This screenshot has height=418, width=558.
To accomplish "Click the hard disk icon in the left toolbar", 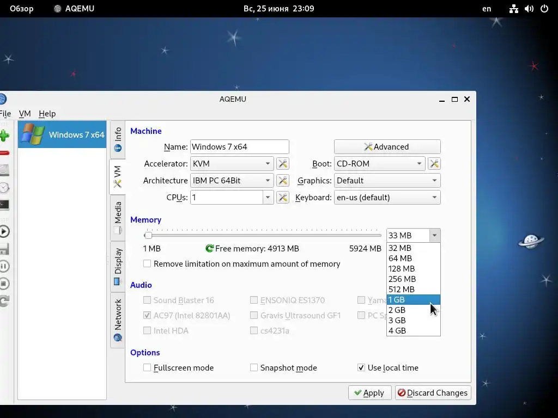I will [4, 170].
